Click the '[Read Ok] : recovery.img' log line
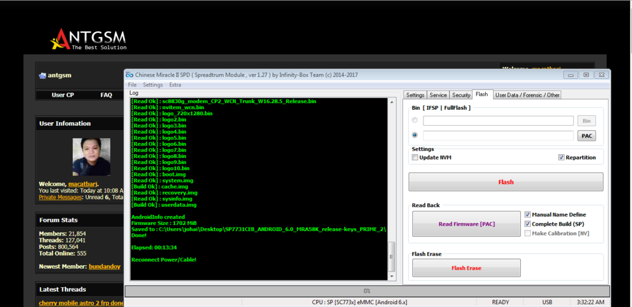 (x=164, y=193)
